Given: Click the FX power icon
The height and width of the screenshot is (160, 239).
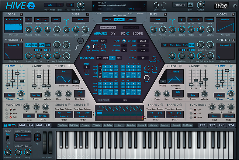Looking at the screenshot, I should [x=128, y=34].
